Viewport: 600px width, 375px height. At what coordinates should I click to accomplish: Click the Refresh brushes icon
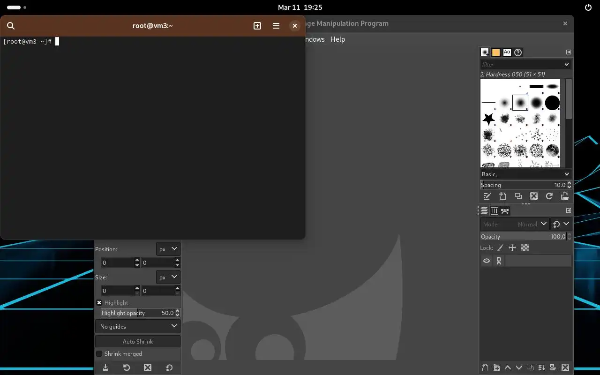(x=549, y=196)
